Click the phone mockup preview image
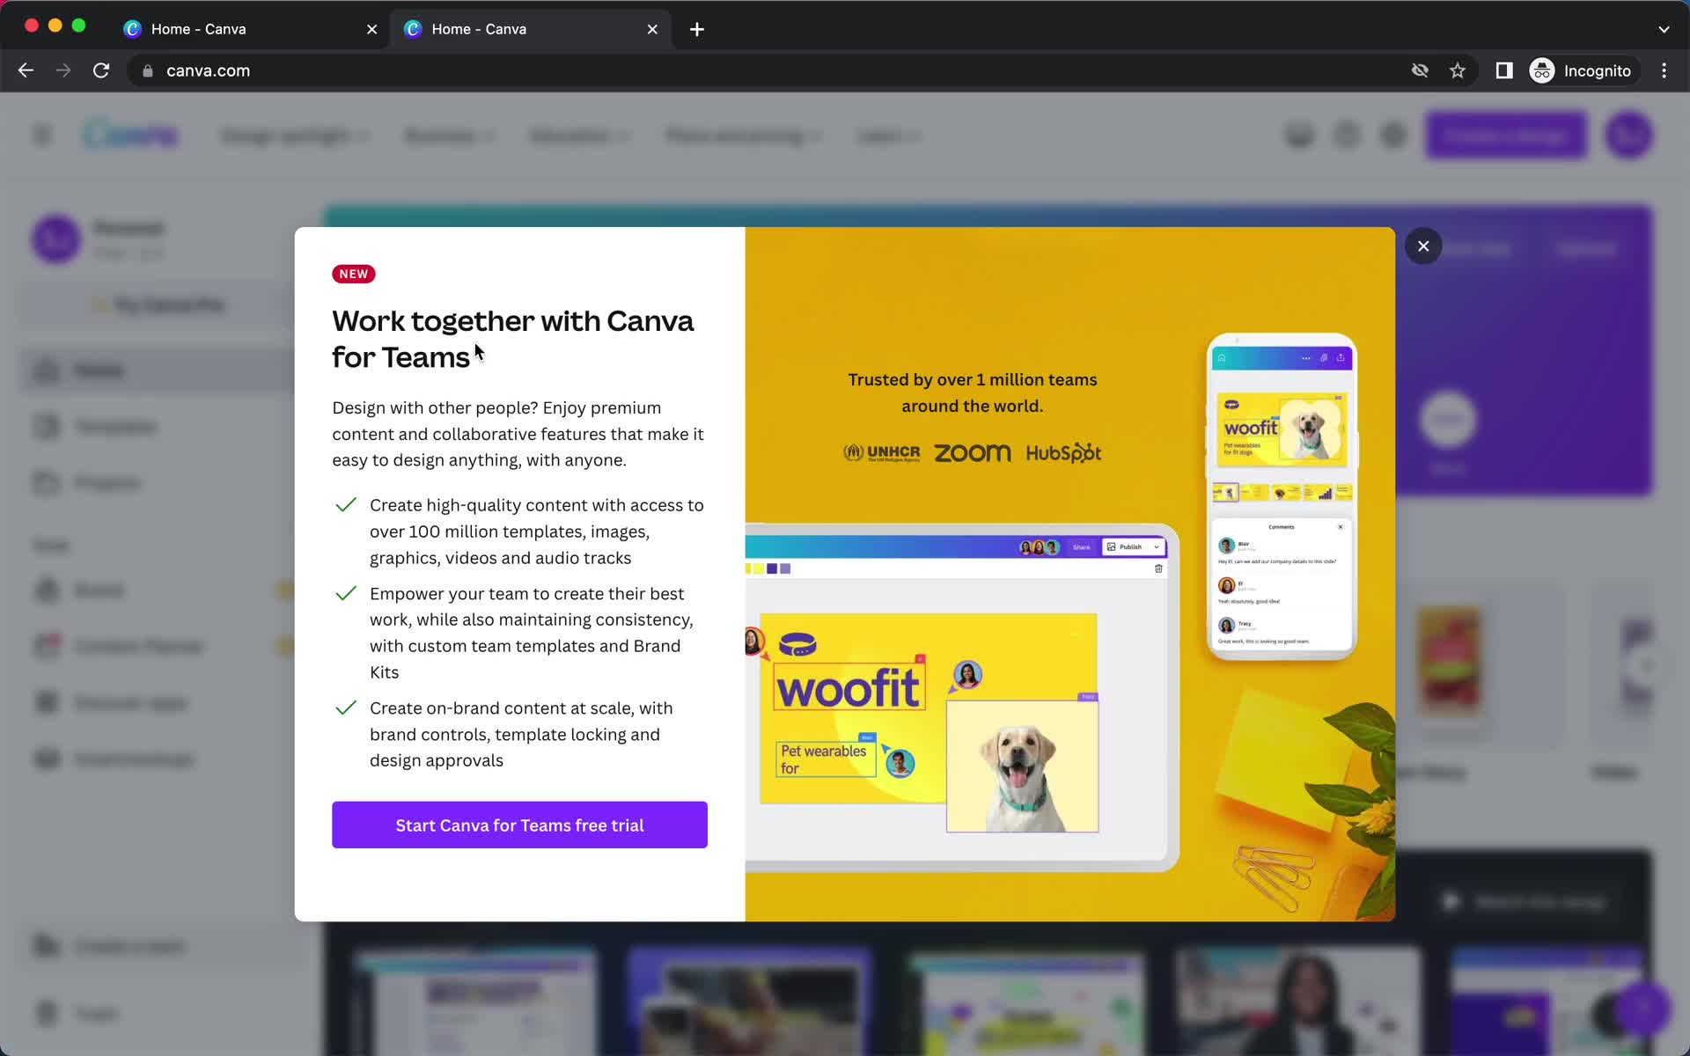1690x1056 pixels. (x=1282, y=495)
